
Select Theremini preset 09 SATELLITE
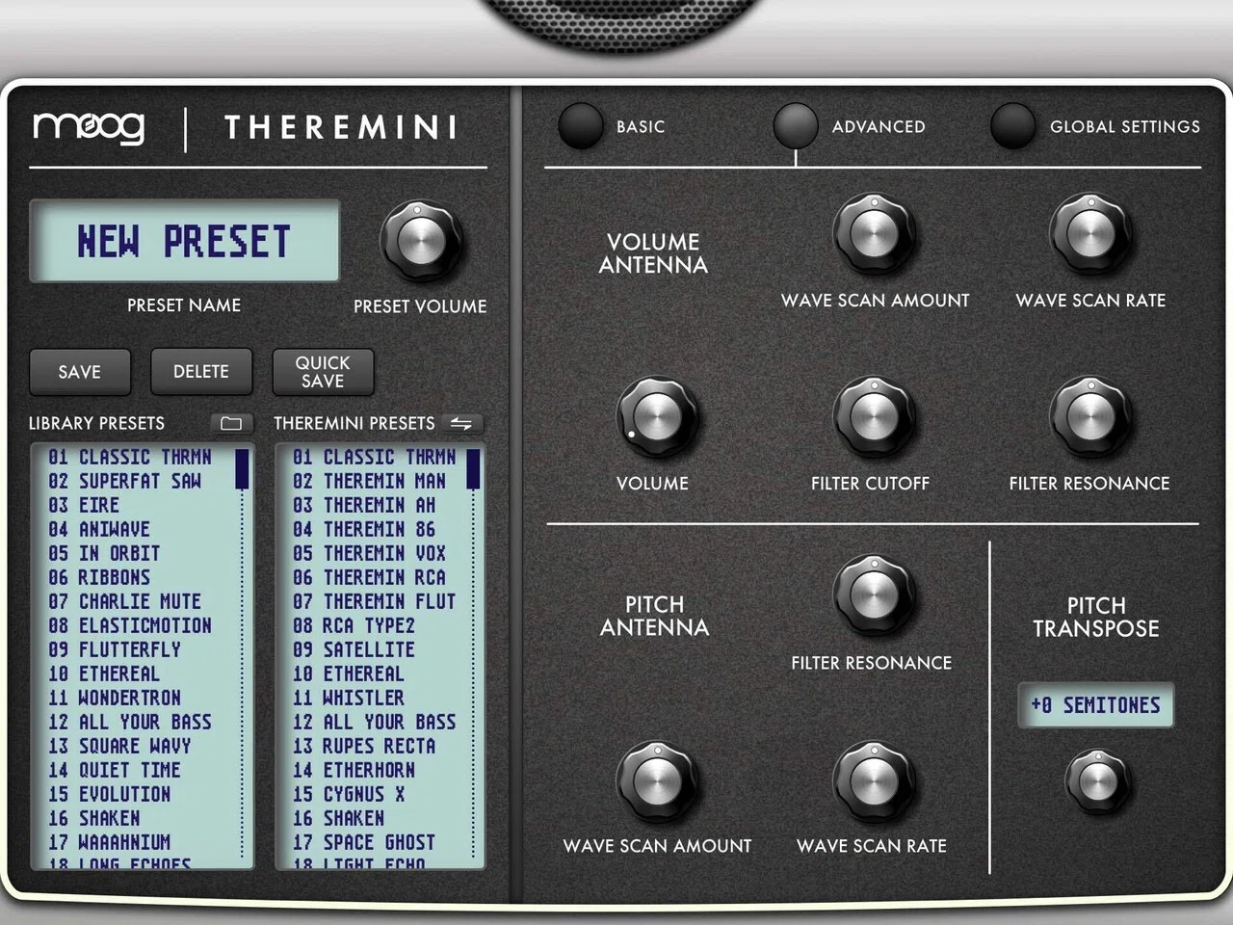[x=354, y=649]
